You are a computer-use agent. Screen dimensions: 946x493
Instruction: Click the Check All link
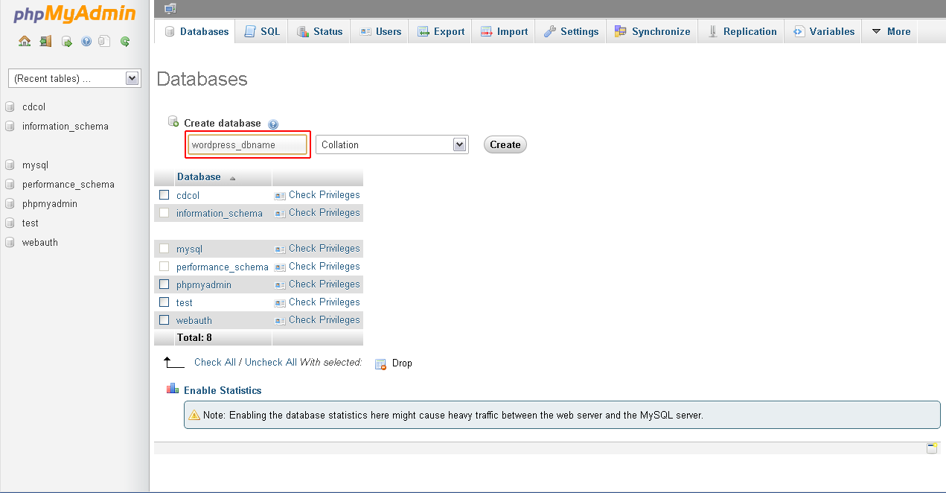pyautogui.click(x=215, y=362)
